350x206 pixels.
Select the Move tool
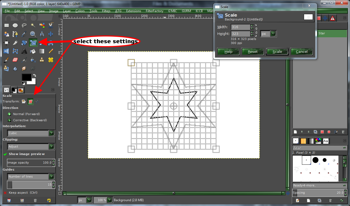50,34
